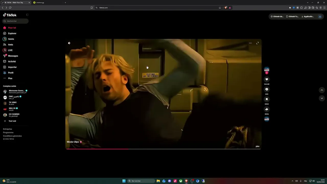
Task: Open the browser extensions puzzle menu
Action: (x=301, y=8)
